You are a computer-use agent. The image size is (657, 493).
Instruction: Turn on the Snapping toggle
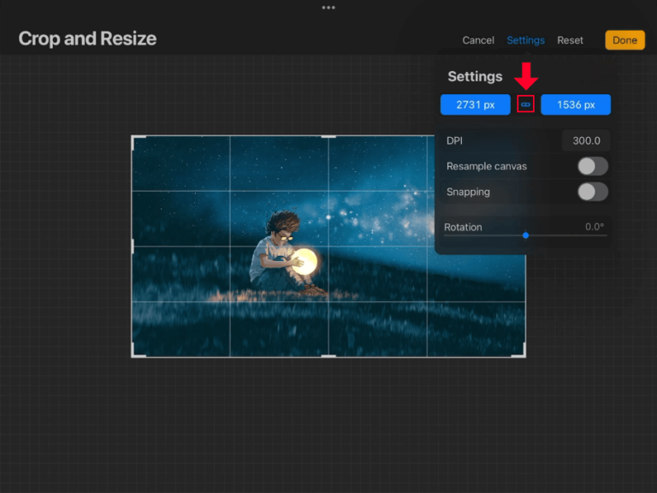click(x=592, y=192)
